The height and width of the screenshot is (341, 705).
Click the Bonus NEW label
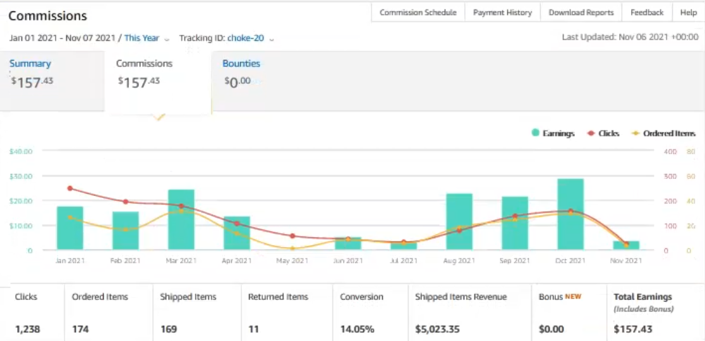560,297
